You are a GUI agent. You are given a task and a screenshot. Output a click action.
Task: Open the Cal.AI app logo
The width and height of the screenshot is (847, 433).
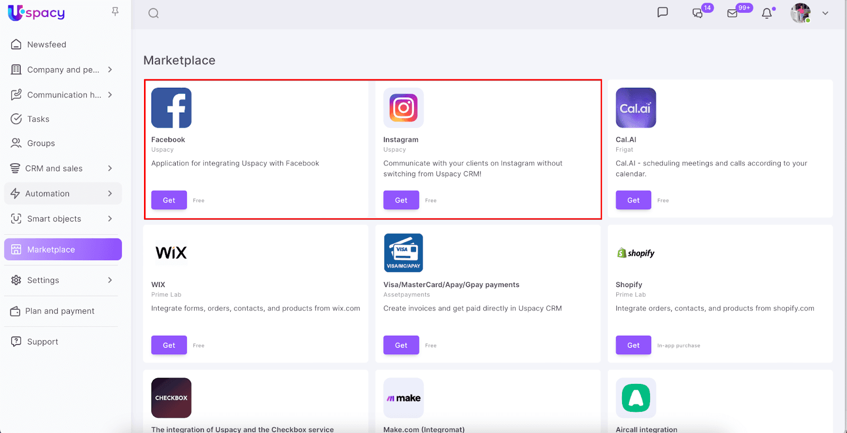636,108
